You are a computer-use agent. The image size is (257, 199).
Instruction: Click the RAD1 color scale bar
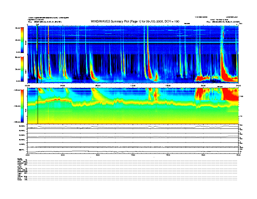point(22,69)
